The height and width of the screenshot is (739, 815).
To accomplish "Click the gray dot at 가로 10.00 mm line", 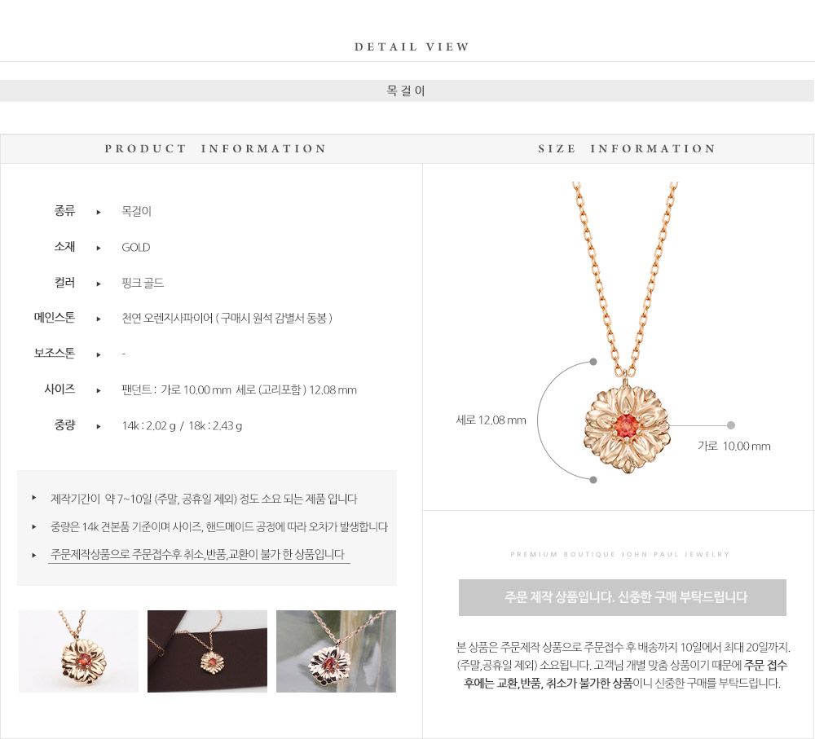I will (x=731, y=425).
